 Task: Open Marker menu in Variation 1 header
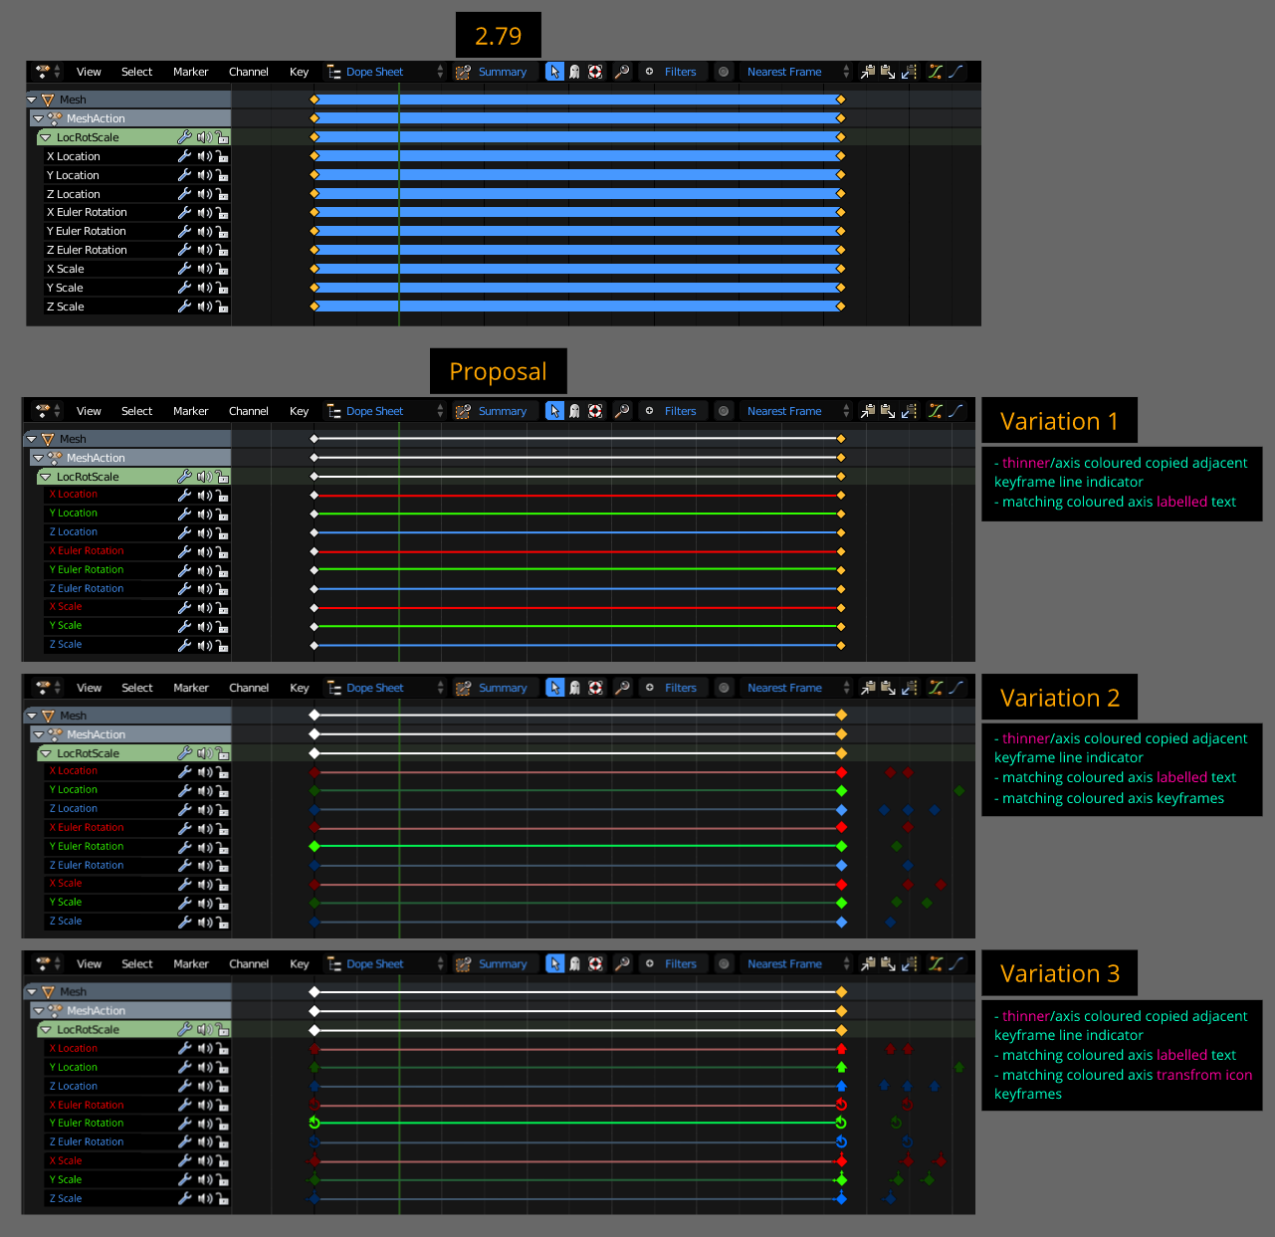coord(190,411)
